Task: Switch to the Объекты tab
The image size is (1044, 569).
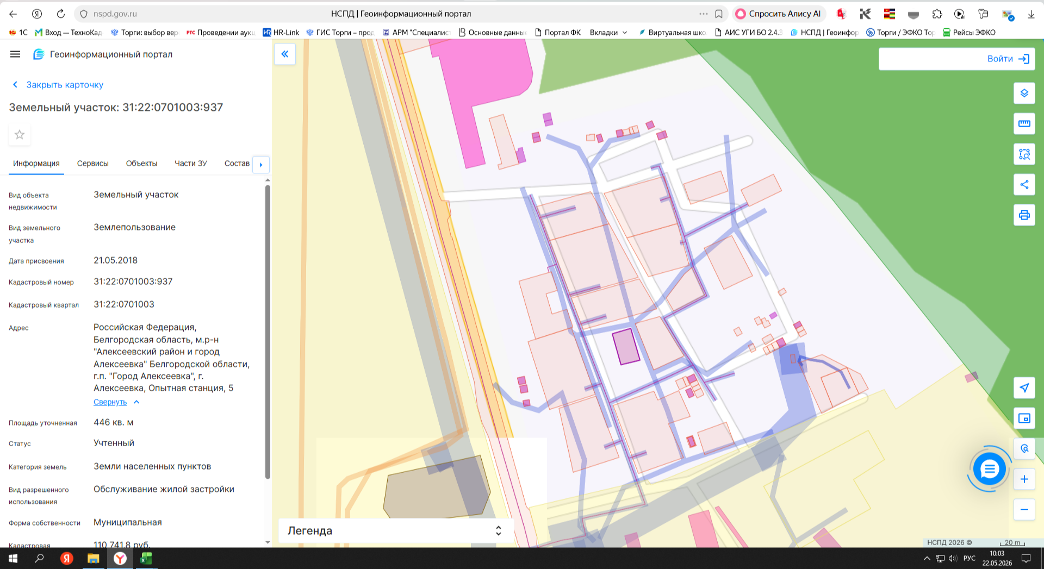Action: [141, 164]
